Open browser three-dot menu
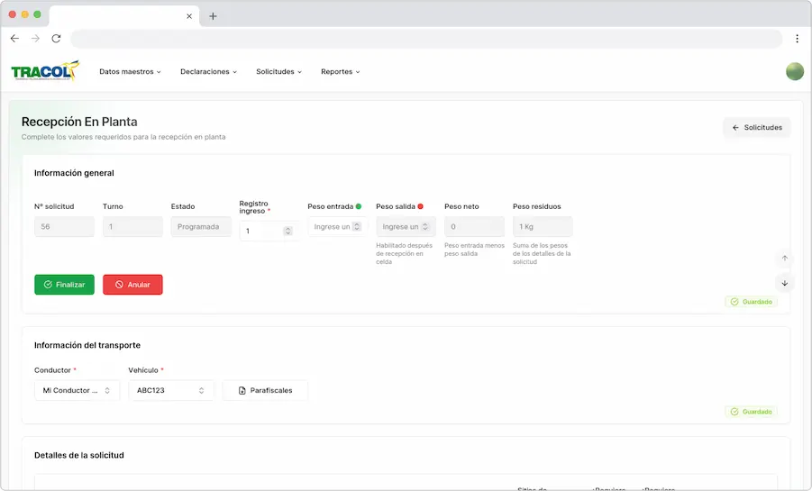The height and width of the screenshot is (491, 812). (x=797, y=39)
